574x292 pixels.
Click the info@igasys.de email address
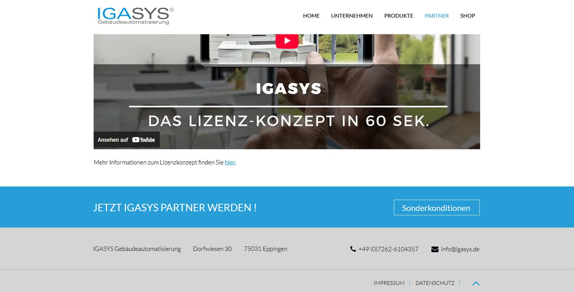[460, 249]
